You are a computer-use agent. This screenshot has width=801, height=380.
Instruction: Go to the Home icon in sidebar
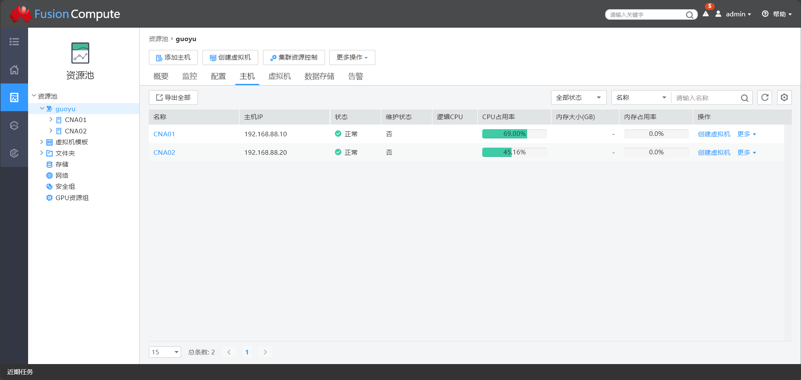[14, 70]
